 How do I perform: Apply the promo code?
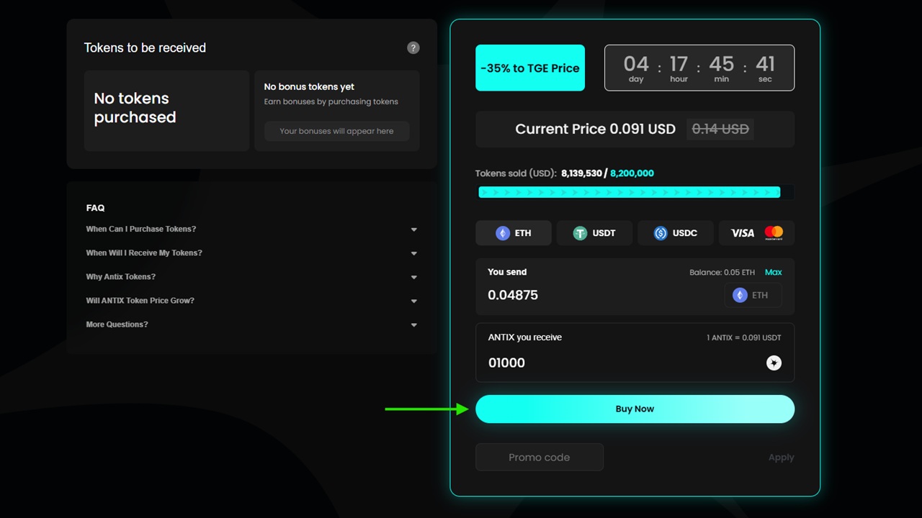tap(781, 458)
